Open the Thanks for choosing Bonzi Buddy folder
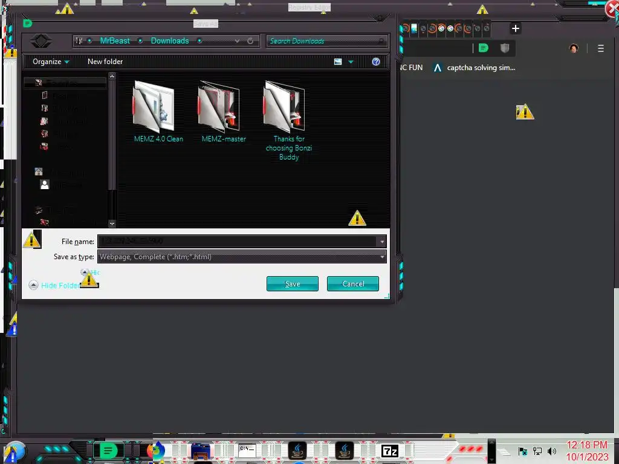The width and height of the screenshot is (619, 464). (288, 120)
